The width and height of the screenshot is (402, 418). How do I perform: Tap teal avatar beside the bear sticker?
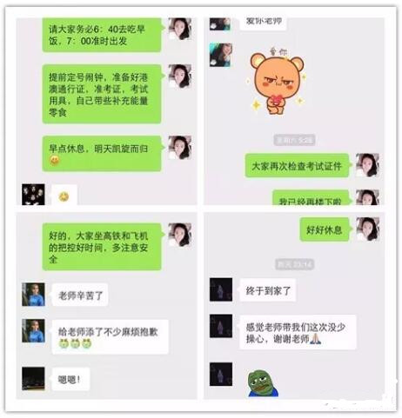[x=221, y=55]
